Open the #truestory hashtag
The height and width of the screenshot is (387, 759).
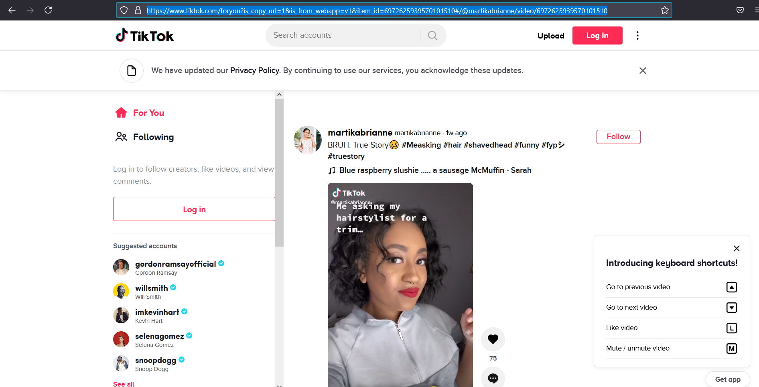[346, 156]
